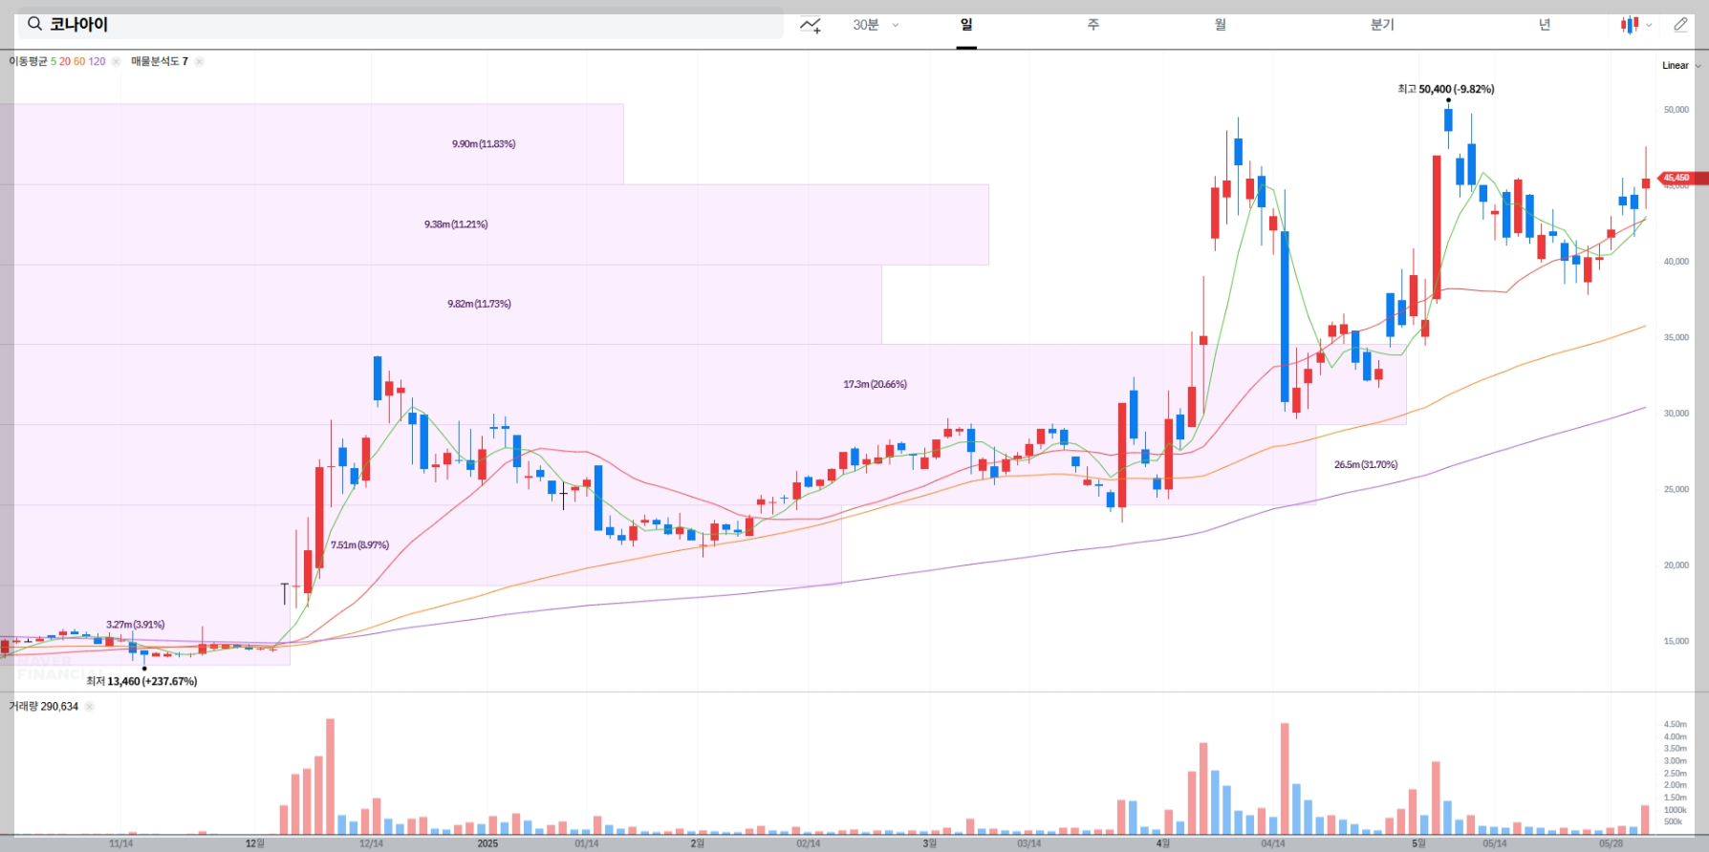Click the 20,000 price axis label
The height and width of the screenshot is (852, 1709).
(x=1677, y=565)
